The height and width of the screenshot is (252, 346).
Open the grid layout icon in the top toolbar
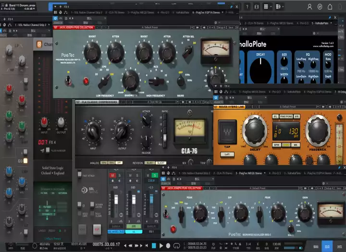click(x=266, y=7)
